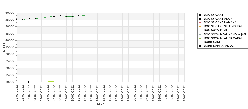This screenshot has width=248, height=109.
Task: Select the DOC SOYA MEAL NAMAKAL label
Action: [223, 38]
